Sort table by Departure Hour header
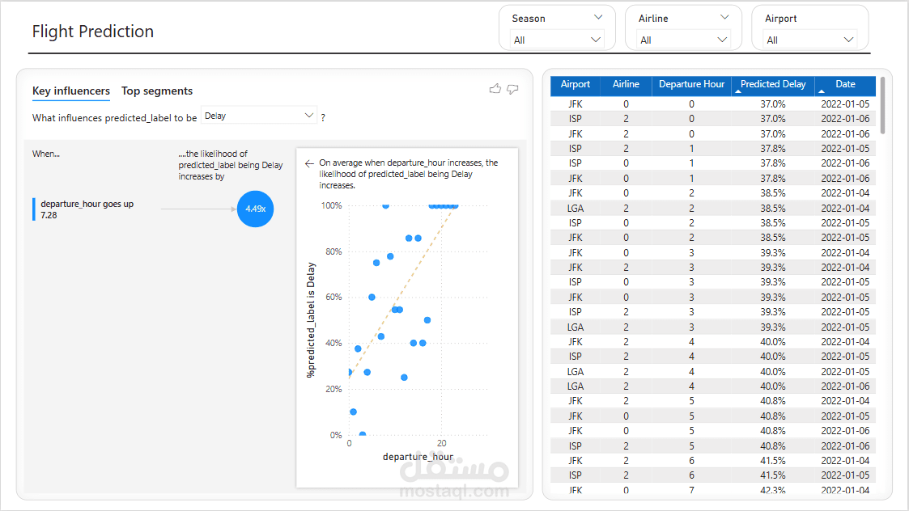 (x=691, y=85)
